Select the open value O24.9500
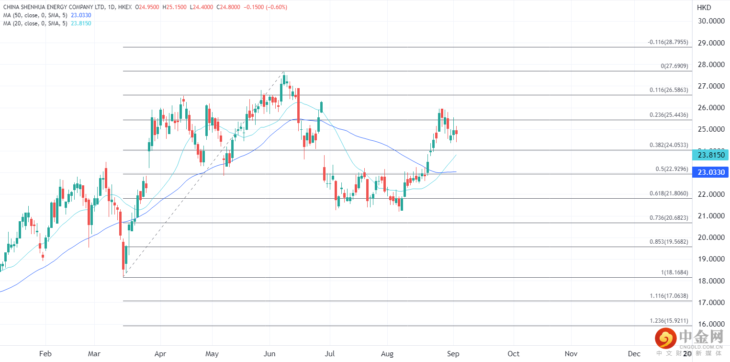Screen dimensions: 730x362 coord(147,8)
